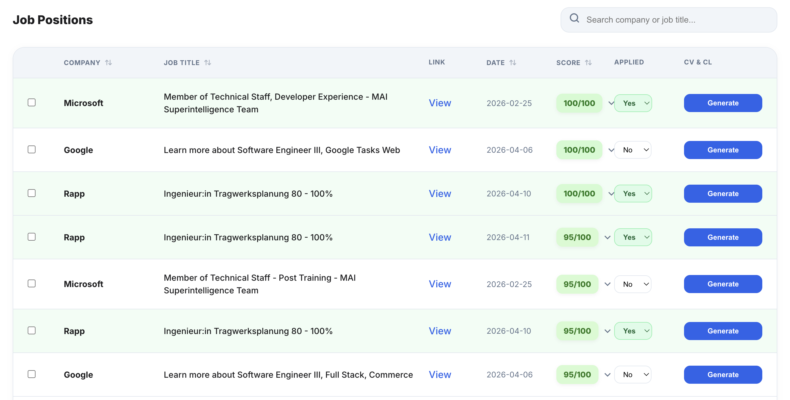Generate CV for Microsoft Post Training job

coord(723,284)
